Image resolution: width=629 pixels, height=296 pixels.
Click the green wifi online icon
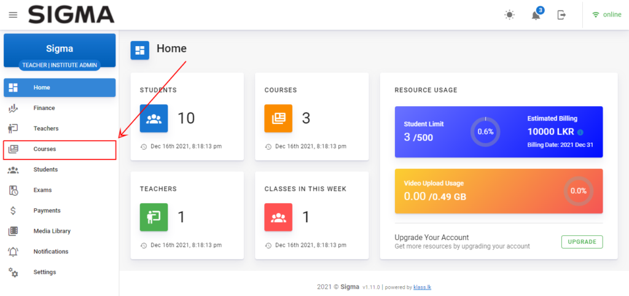click(596, 15)
